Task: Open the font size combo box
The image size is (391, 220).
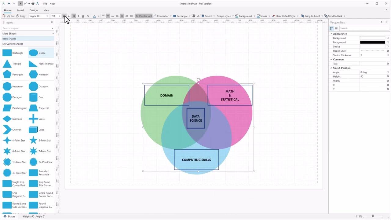Action: pyautogui.click(x=56, y=16)
